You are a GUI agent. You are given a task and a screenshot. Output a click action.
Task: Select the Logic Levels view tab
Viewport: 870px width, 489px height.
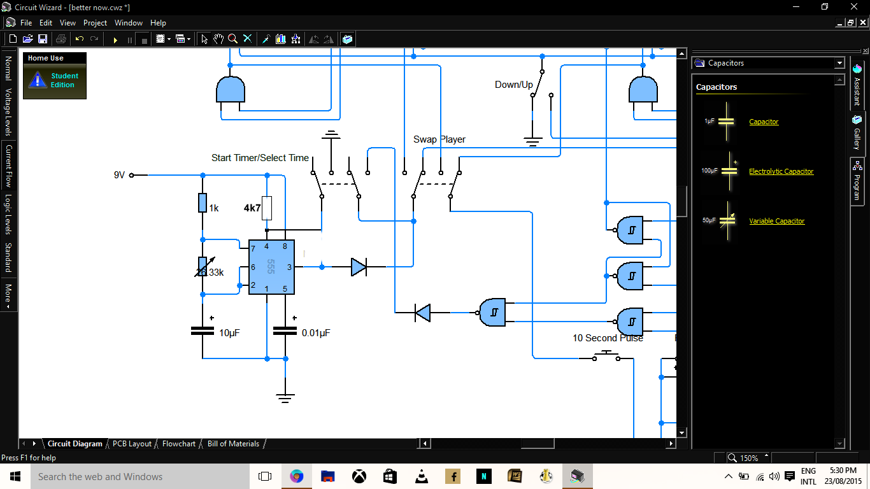click(x=8, y=215)
